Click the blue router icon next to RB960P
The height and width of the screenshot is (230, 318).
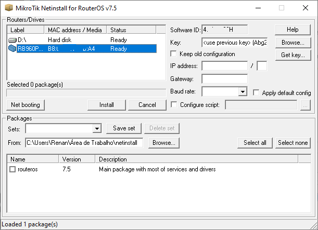tap(12, 48)
